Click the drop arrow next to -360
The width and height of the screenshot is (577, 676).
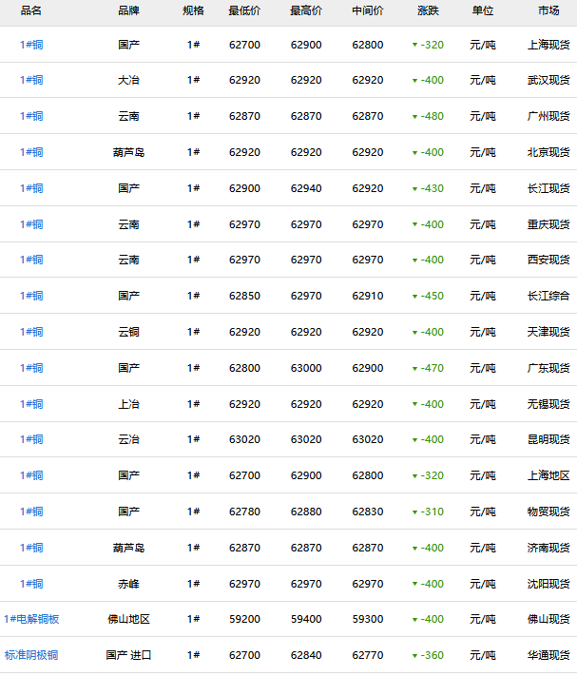pos(414,656)
